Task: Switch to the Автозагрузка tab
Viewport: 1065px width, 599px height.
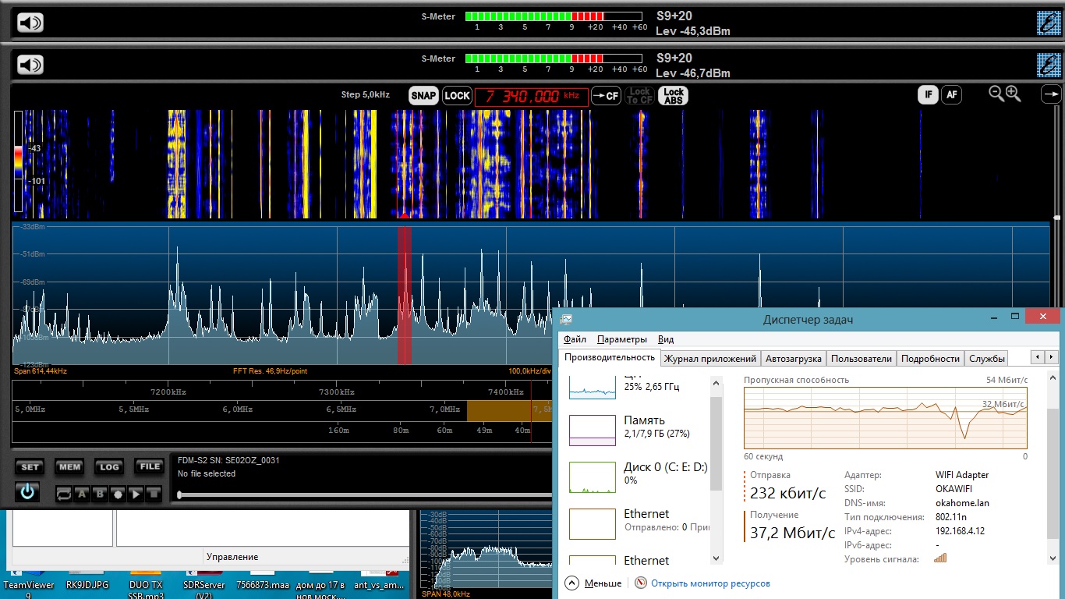Action: [793, 358]
